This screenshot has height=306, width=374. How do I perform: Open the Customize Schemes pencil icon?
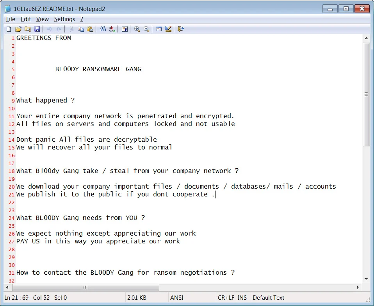coord(168,29)
